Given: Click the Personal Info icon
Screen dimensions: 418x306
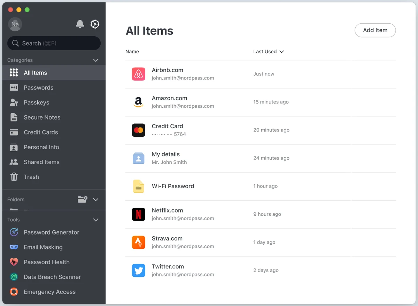Looking at the screenshot, I should pos(14,147).
